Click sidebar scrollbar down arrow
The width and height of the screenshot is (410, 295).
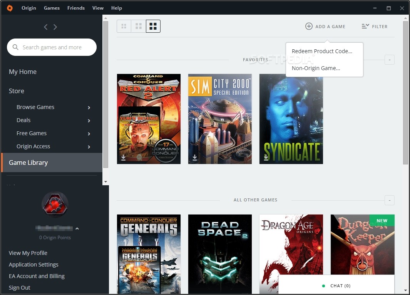tap(105, 182)
